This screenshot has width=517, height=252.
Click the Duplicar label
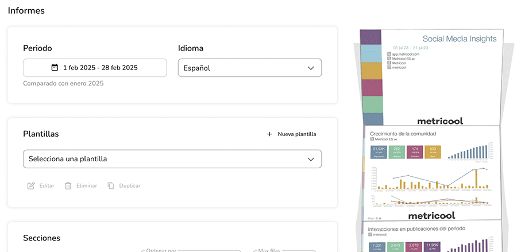130,186
